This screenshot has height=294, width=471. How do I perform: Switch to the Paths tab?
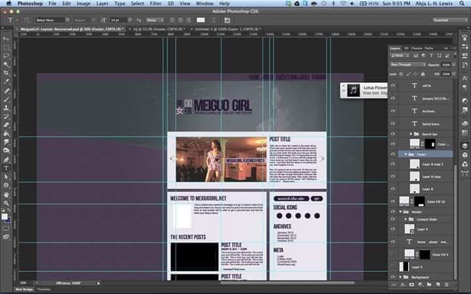click(x=429, y=48)
